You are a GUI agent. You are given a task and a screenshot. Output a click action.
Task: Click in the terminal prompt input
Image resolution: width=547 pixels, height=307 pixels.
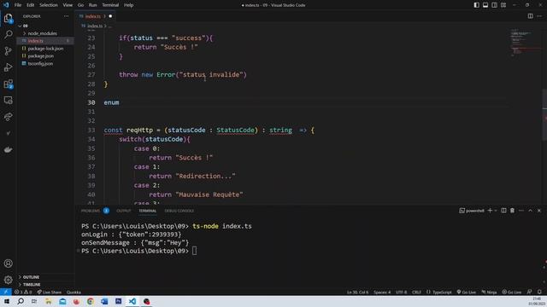tap(194, 251)
